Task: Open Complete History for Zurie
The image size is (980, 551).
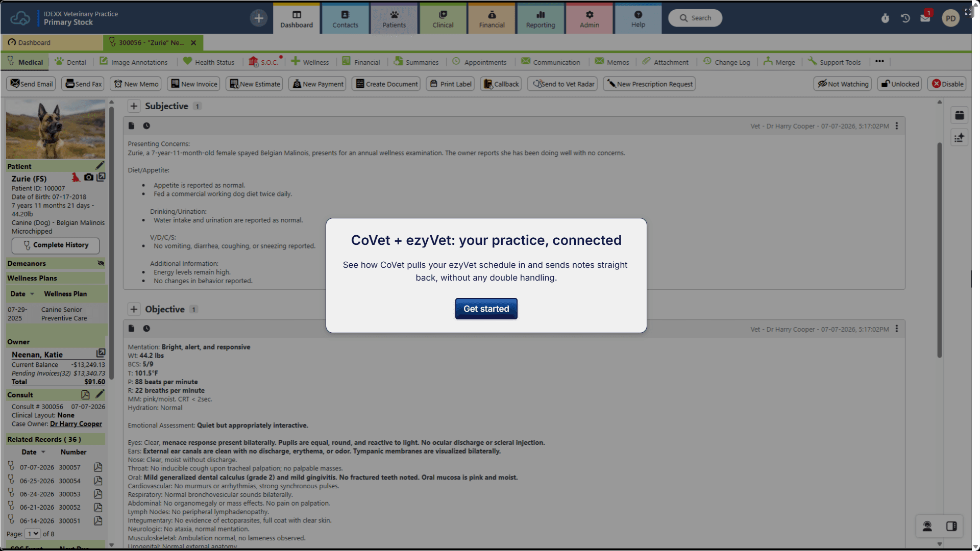Action: coord(56,245)
